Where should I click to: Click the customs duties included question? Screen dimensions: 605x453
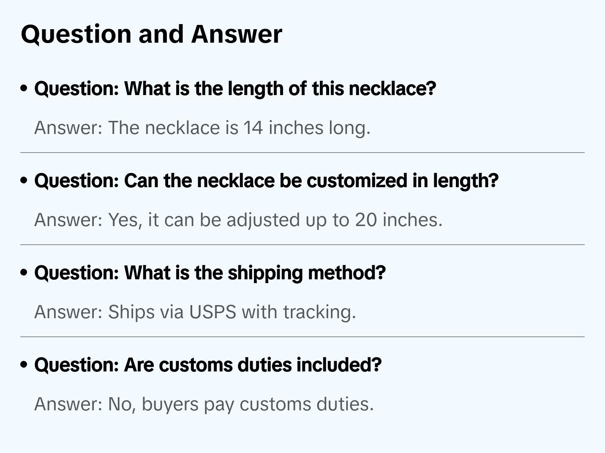coord(208,365)
